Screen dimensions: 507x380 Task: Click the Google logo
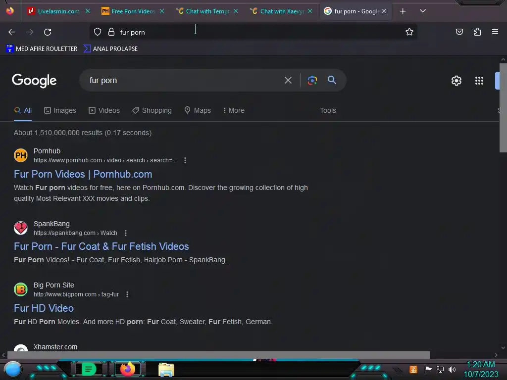[34, 81]
